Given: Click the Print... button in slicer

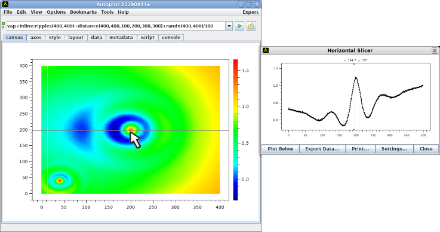Looking at the screenshot, I should pyautogui.click(x=361, y=149).
